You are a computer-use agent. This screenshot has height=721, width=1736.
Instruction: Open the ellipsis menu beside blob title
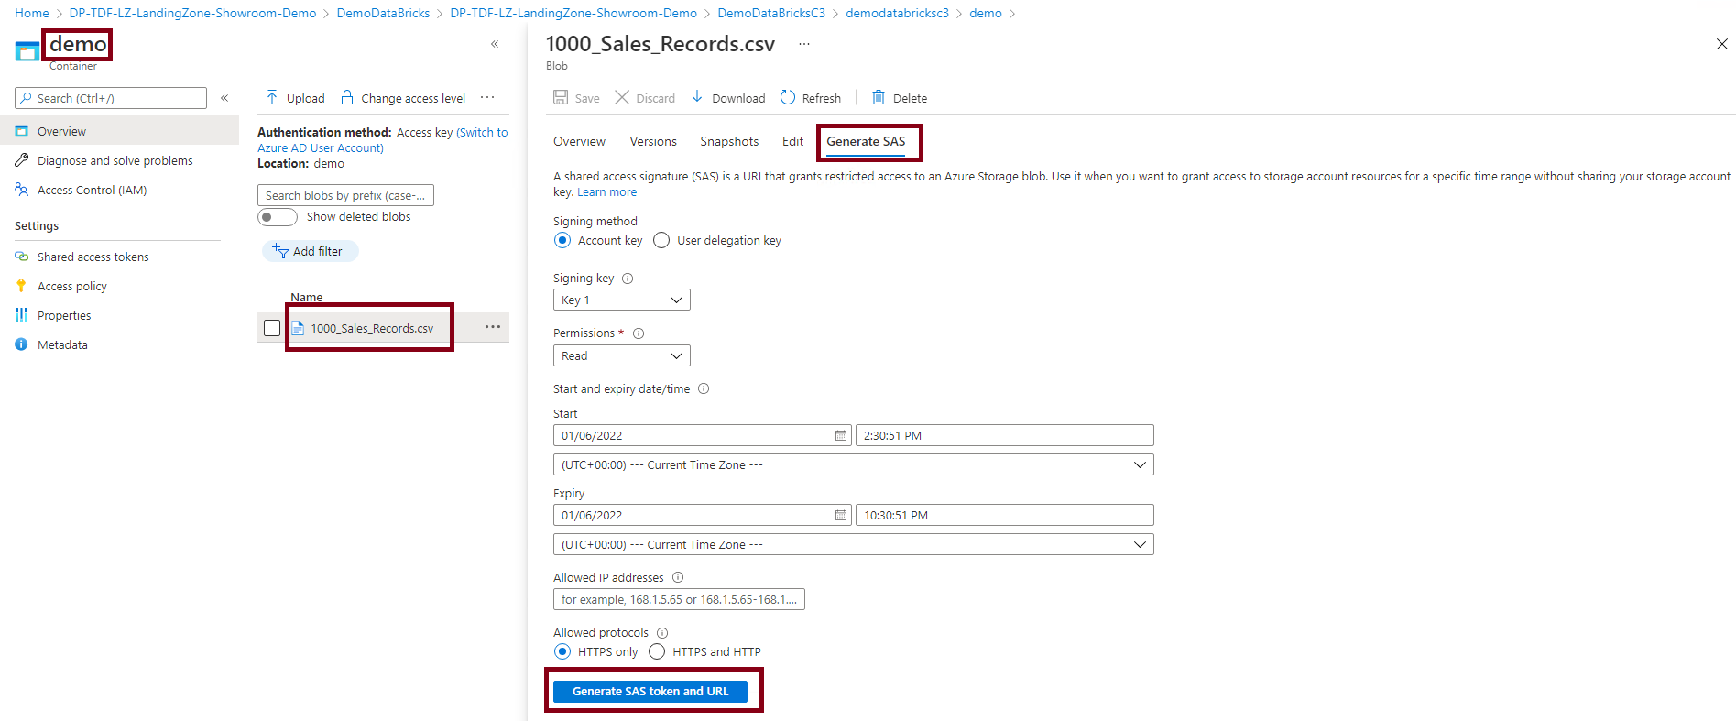pyautogui.click(x=804, y=44)
